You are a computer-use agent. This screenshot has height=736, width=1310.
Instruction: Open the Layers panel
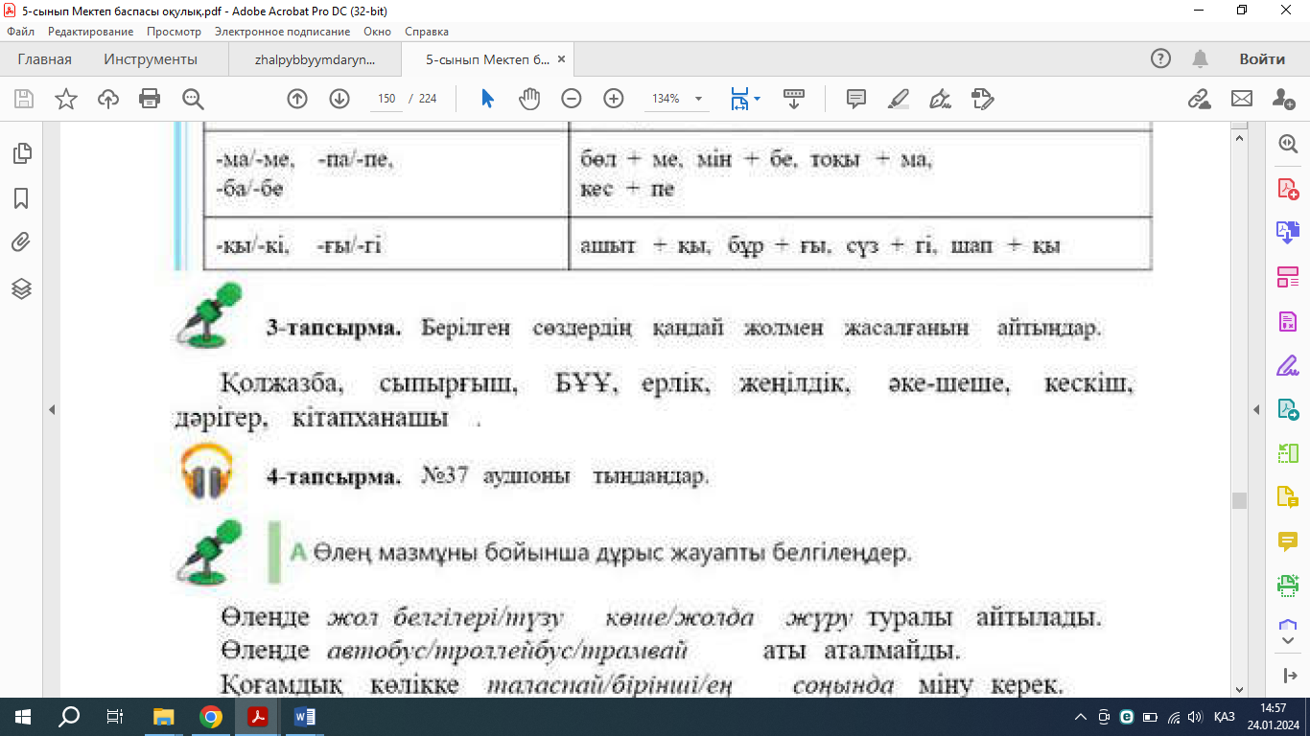click(21, 288)
